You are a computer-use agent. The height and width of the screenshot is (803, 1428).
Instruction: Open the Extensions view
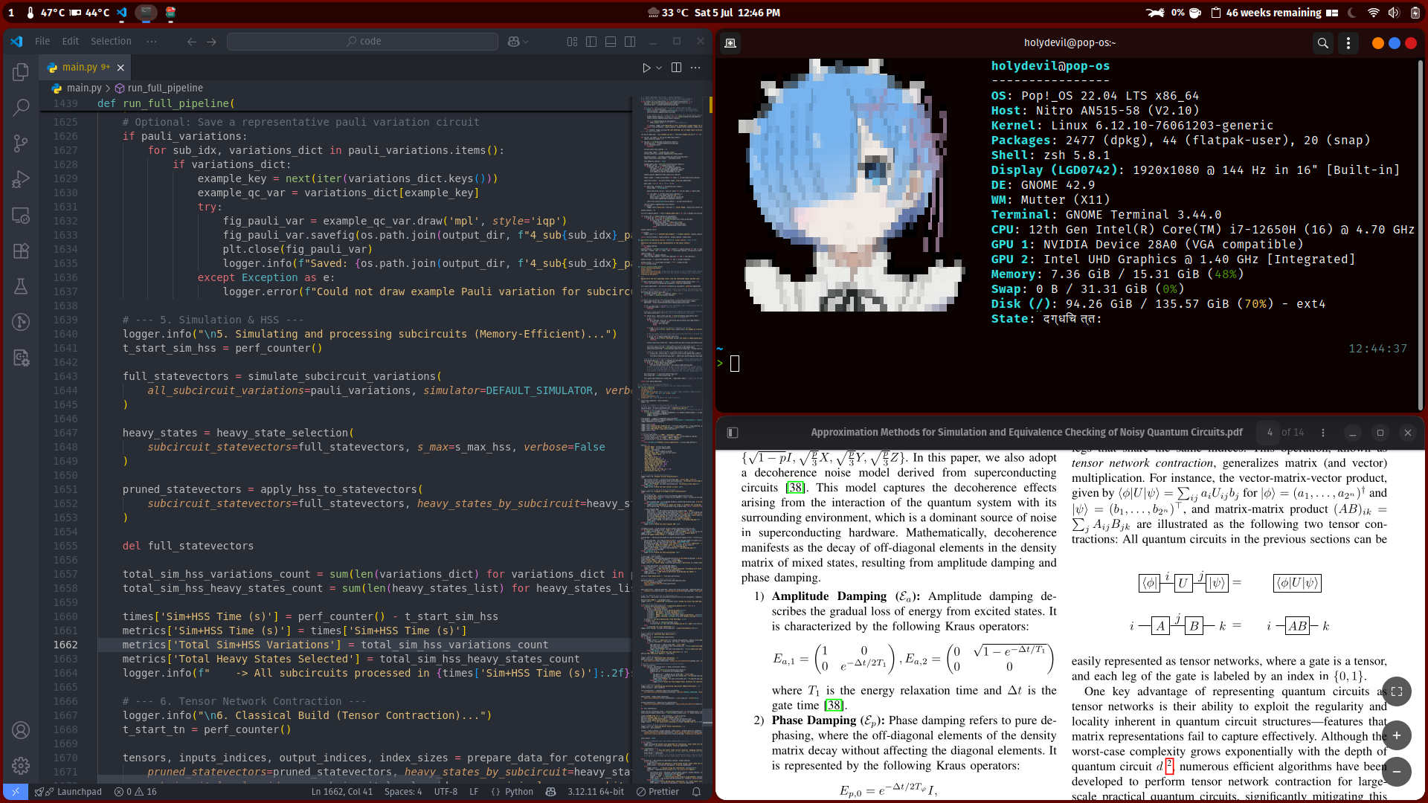click(x=21, y=251)
